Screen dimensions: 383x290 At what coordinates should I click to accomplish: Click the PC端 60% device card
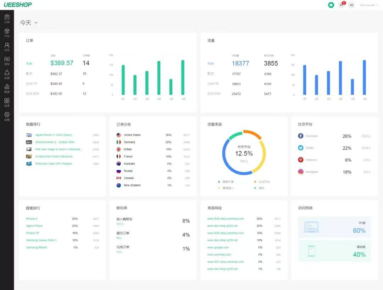click(x=334, y=227)
